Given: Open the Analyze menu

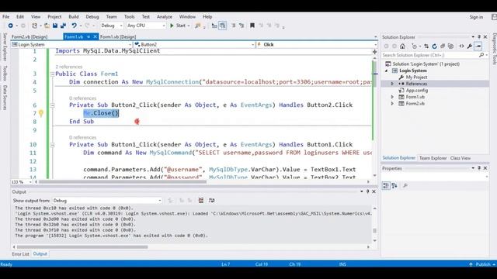Looking at the screenshot, I should 165,17.
